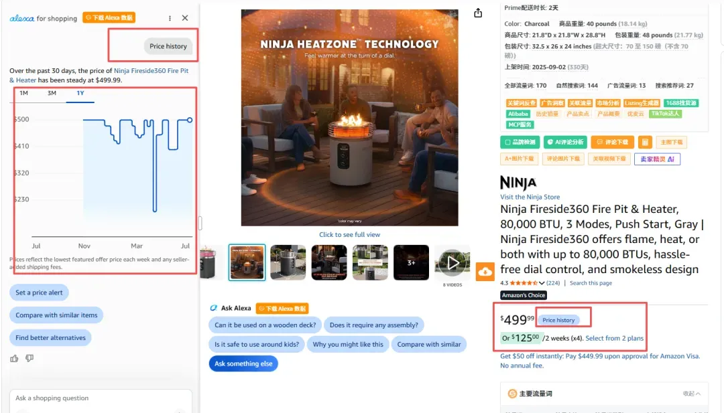Click the current price point on chart
724x413 pixels.
pyautogui.click(x=190, y=120)
